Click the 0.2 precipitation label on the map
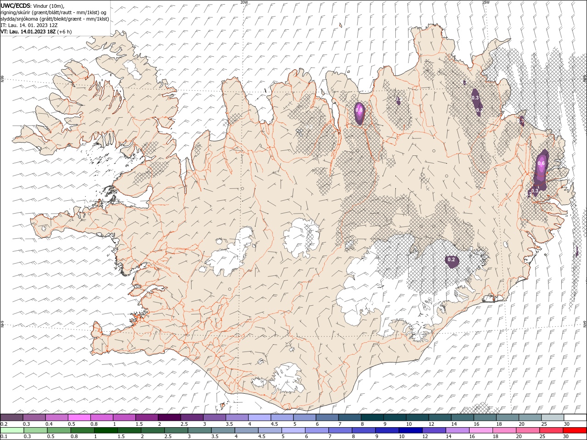This screenshot has height=440, width=587. [451, 260]
